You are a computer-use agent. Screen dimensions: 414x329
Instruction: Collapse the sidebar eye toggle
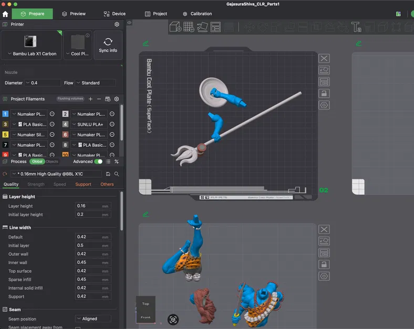point(129,23)
